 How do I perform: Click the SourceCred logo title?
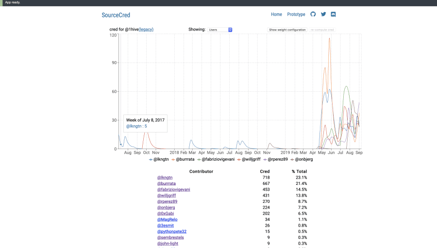pyautogui.click(x=116, y=15)
